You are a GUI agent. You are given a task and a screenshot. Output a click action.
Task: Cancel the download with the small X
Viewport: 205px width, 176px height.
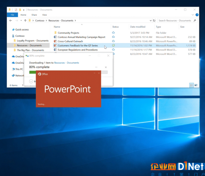pos(106,67)
